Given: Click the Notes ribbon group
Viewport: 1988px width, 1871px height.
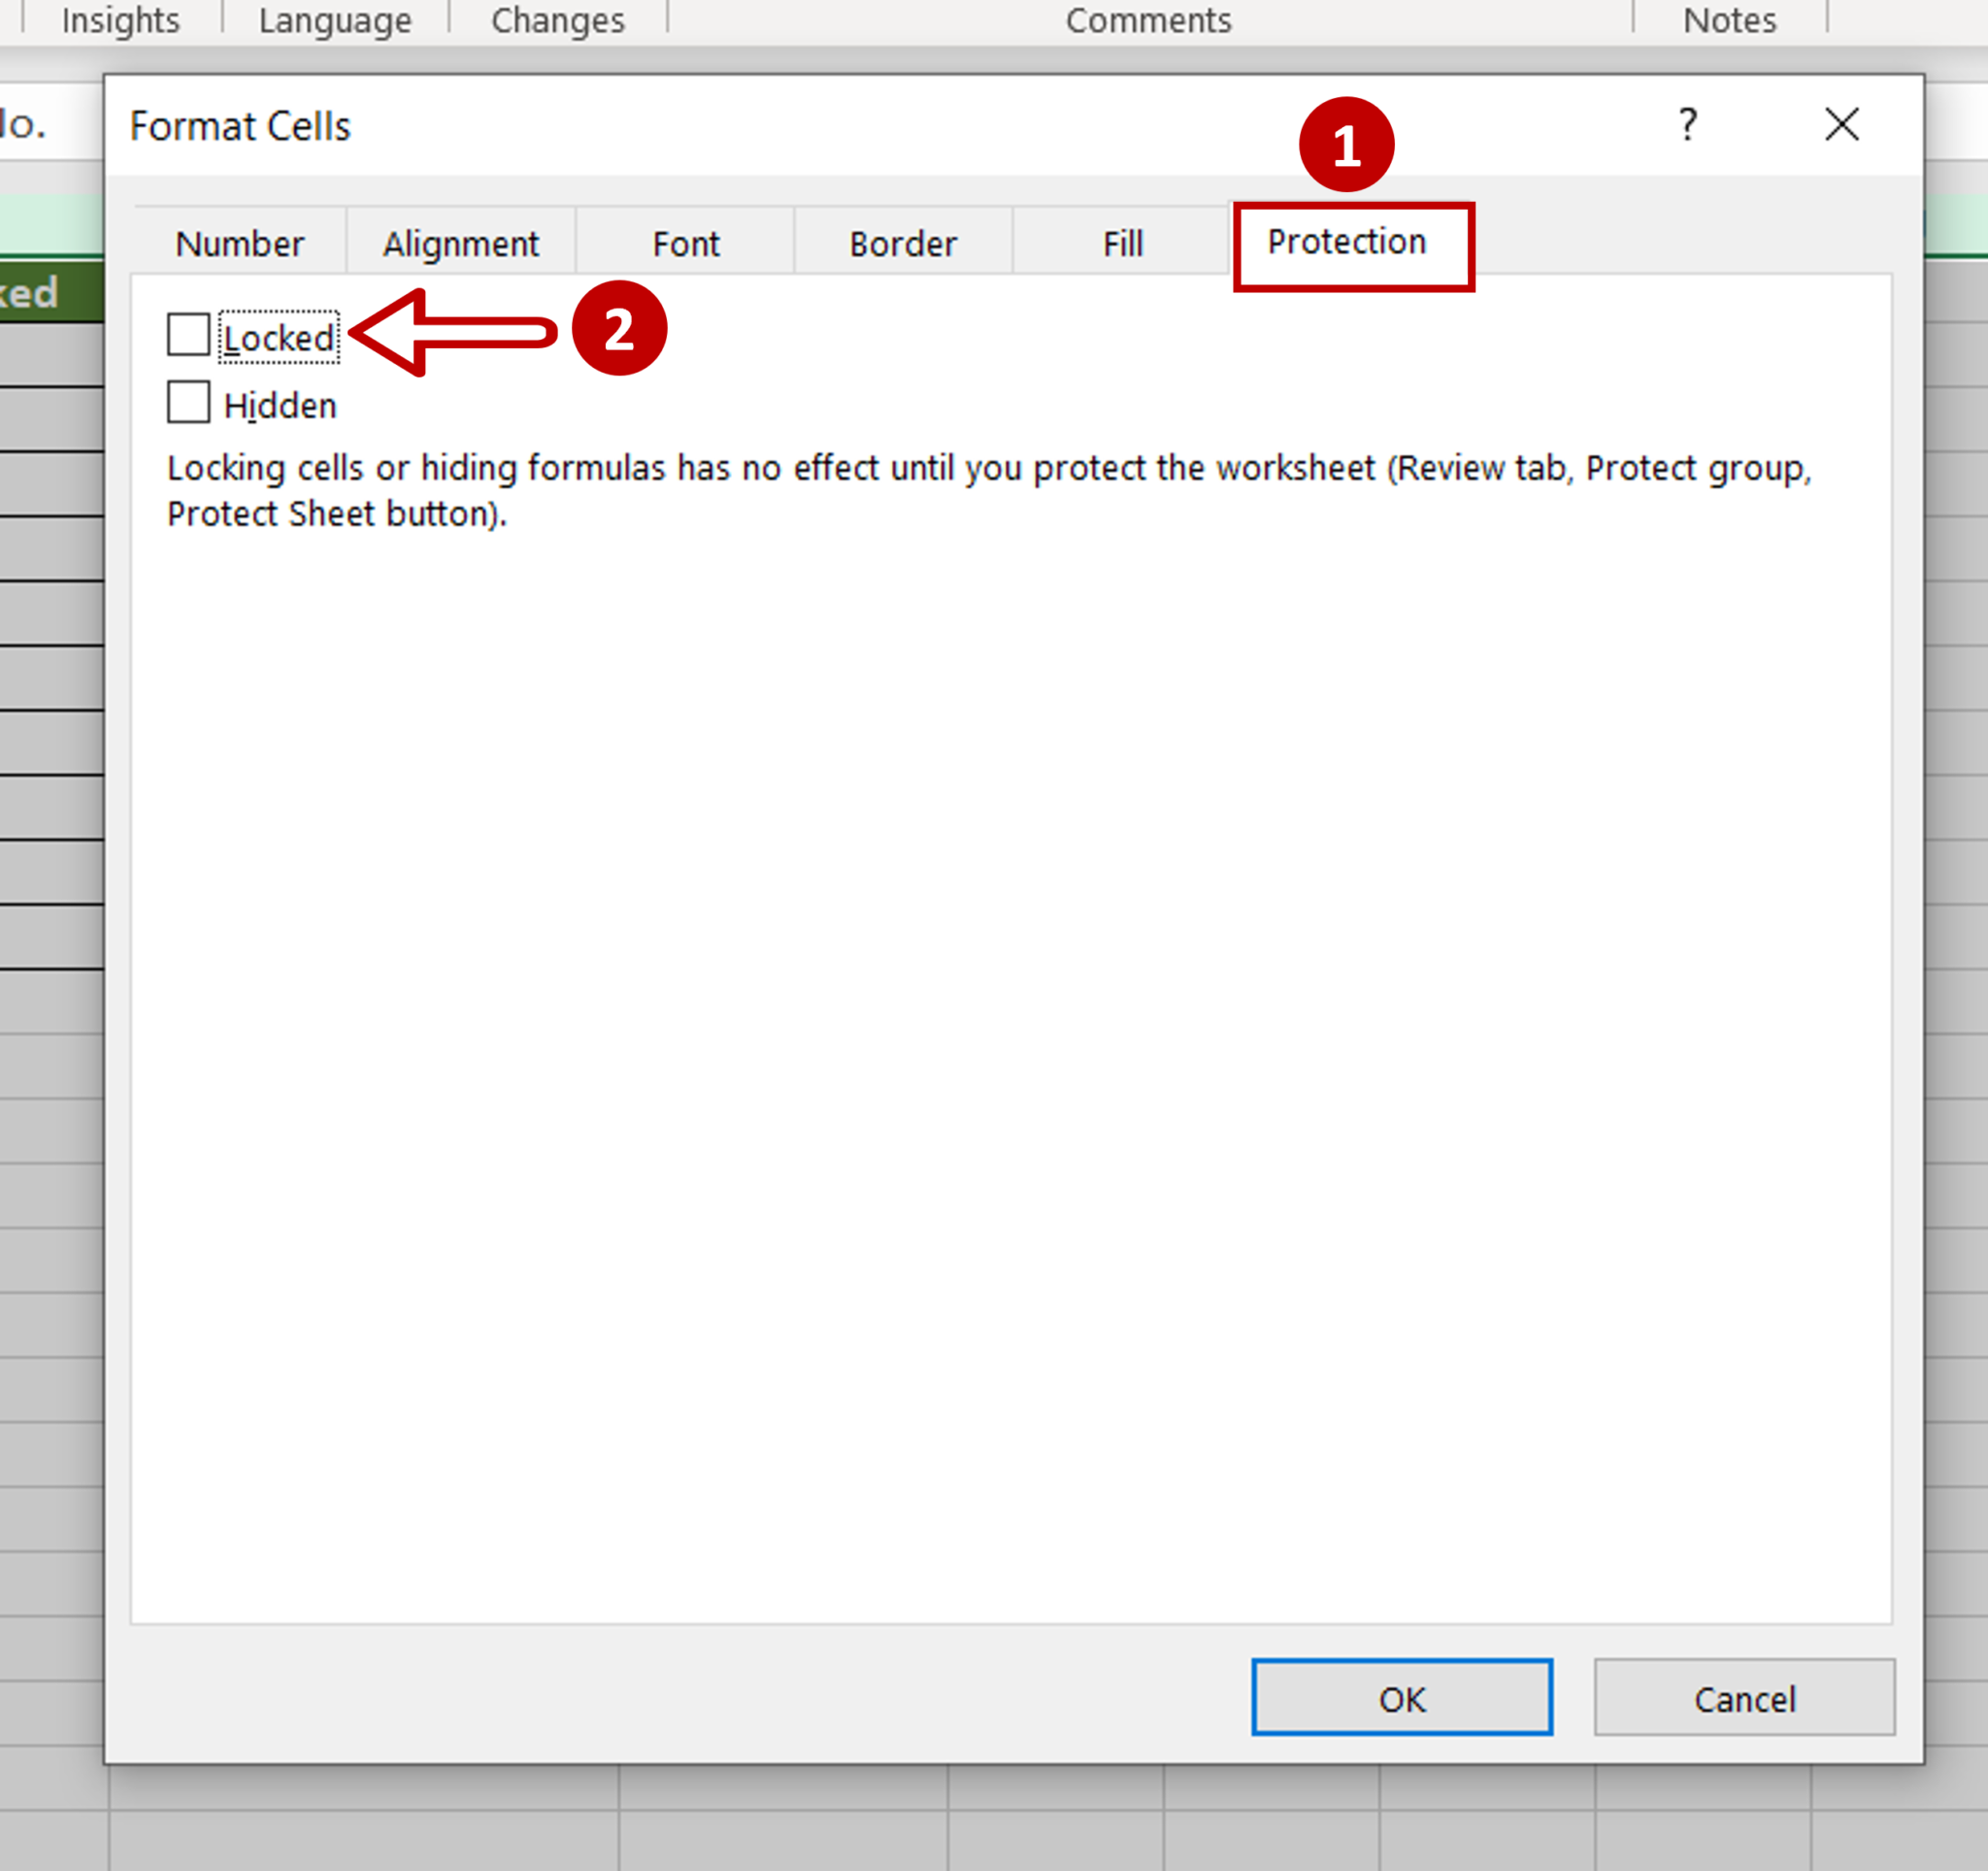Looking at the screenshot, I should tap(1728, 20).
